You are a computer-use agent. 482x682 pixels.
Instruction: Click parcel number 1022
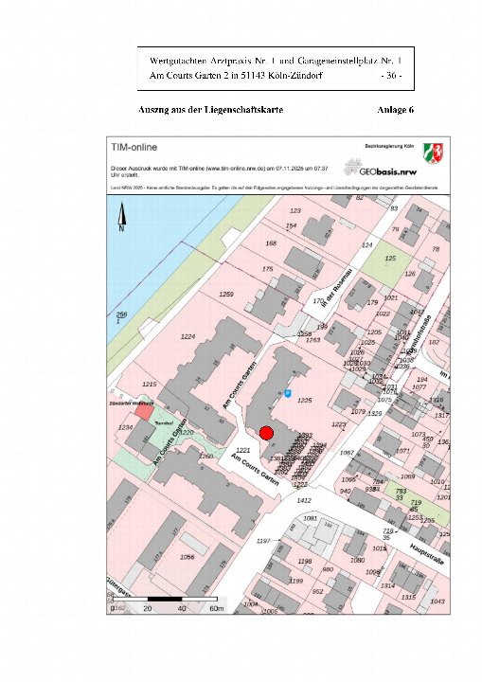[383, 314]
